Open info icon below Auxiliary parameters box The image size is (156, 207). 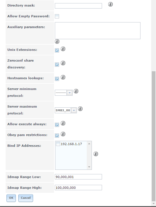(x=57, y=41)
